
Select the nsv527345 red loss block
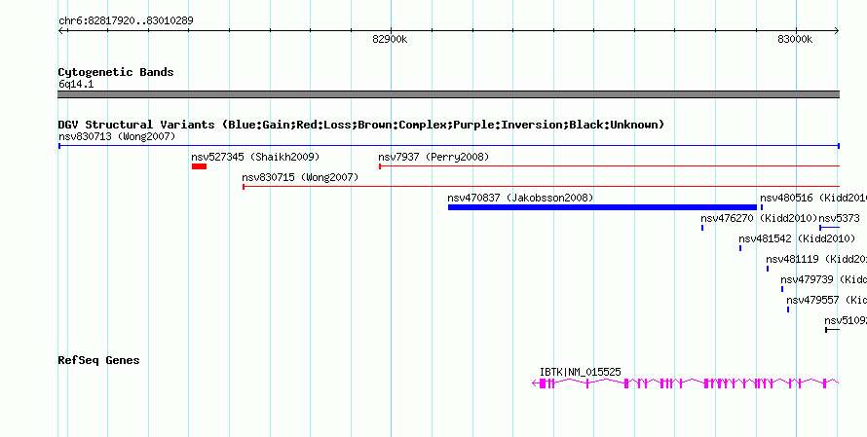click(x=199, y=166)
